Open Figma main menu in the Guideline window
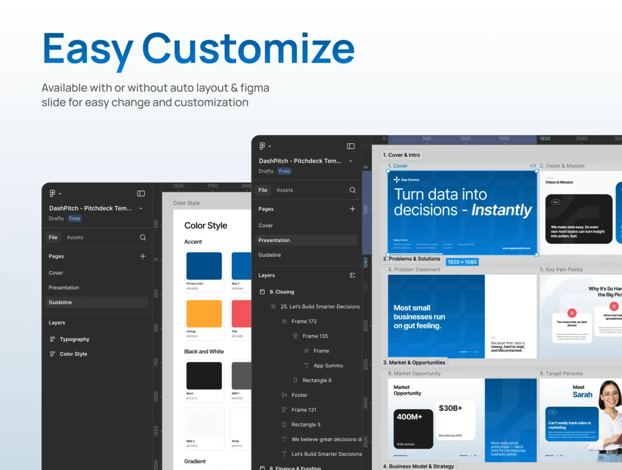The width and height of the screenshot is (622, 470). click(x=54, y=193)
